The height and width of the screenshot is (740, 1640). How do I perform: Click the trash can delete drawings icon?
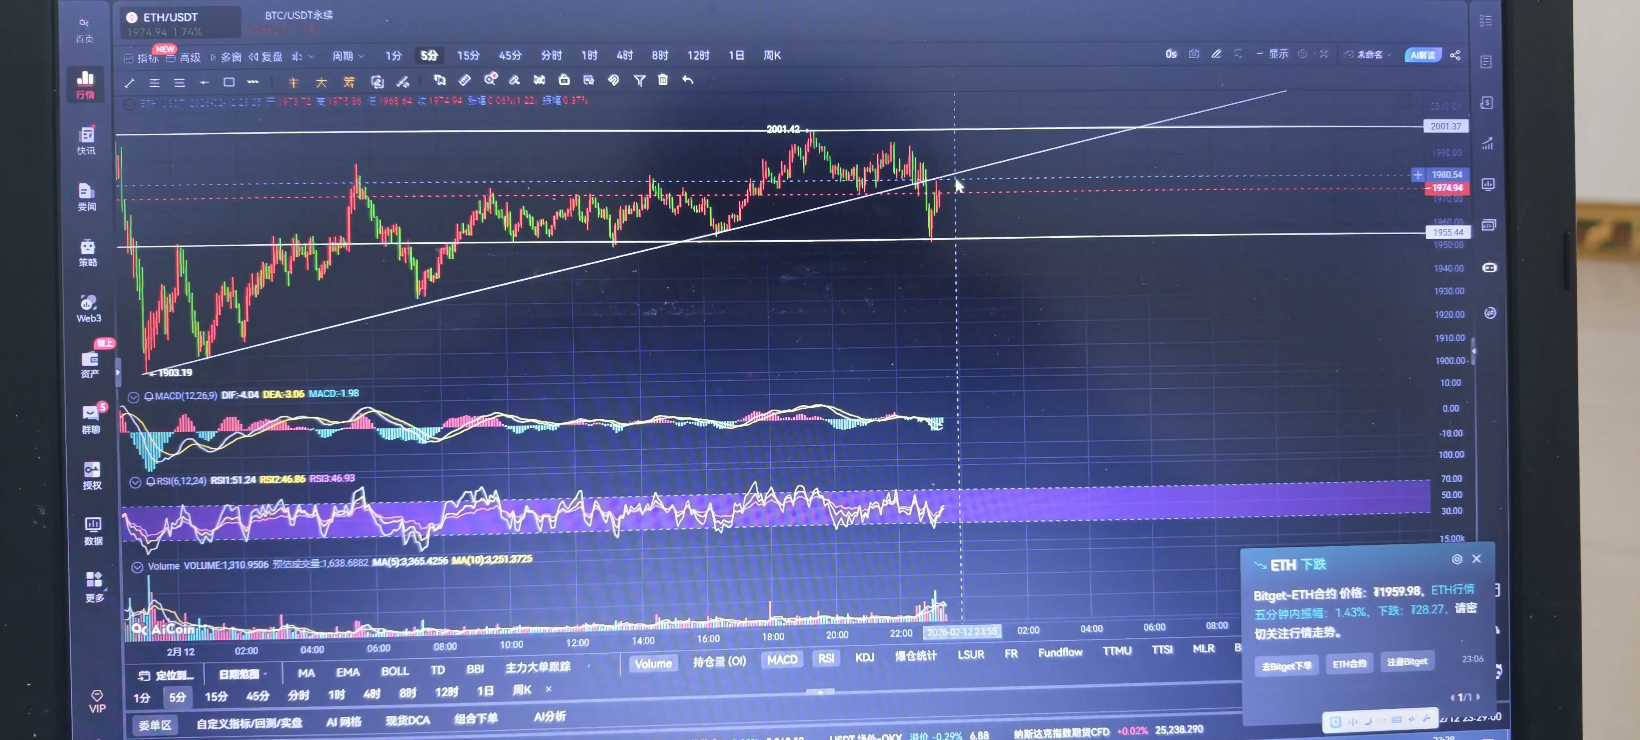click(663, 80)
